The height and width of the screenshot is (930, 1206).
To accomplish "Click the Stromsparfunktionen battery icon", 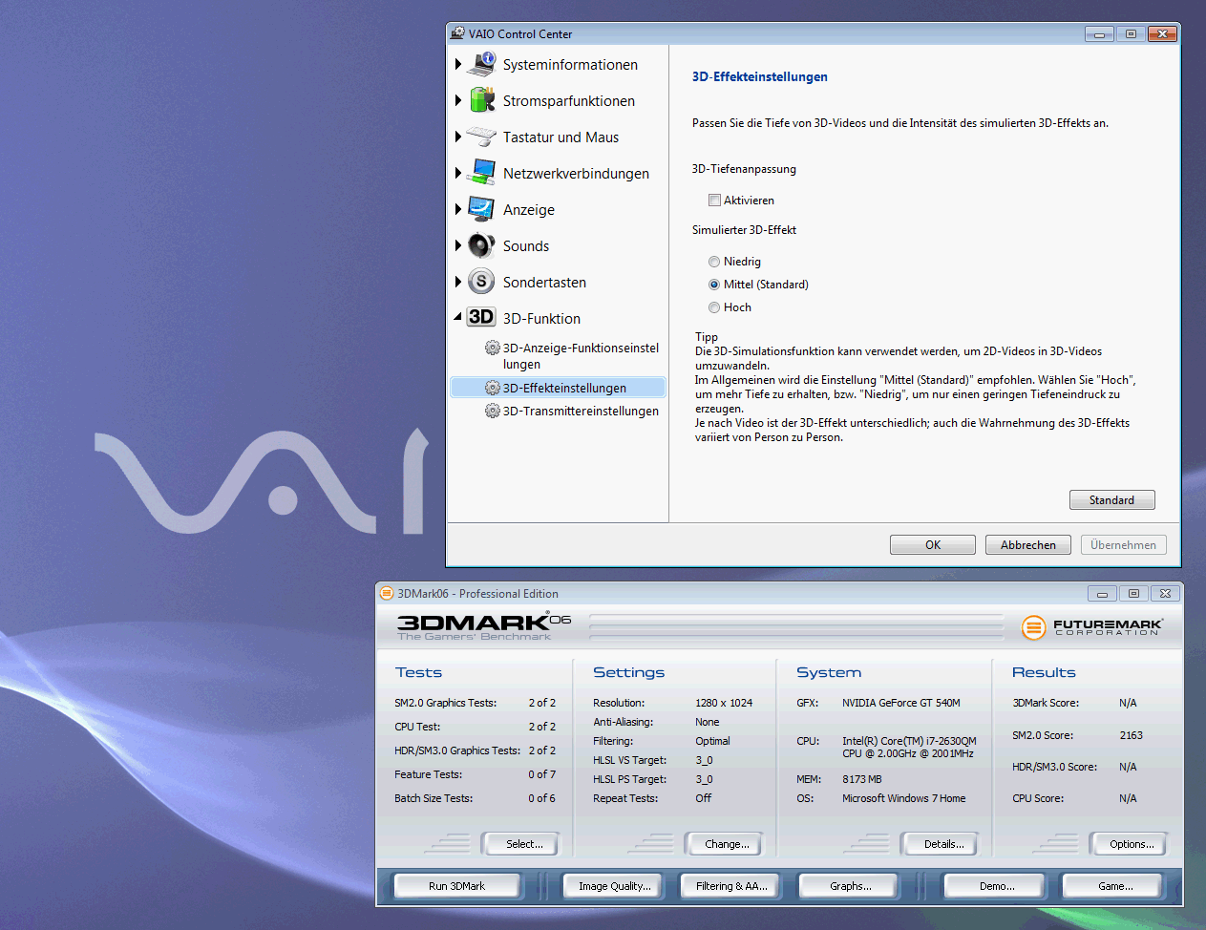I will [x=481, y=100].
